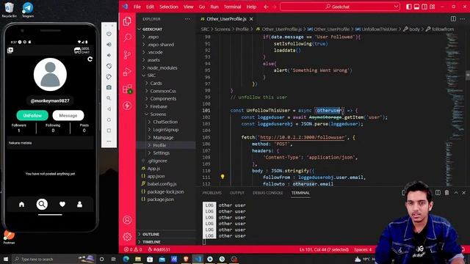Open Source Control view
This screenshot has height=264, width=470.
click(x=127, y=55)
